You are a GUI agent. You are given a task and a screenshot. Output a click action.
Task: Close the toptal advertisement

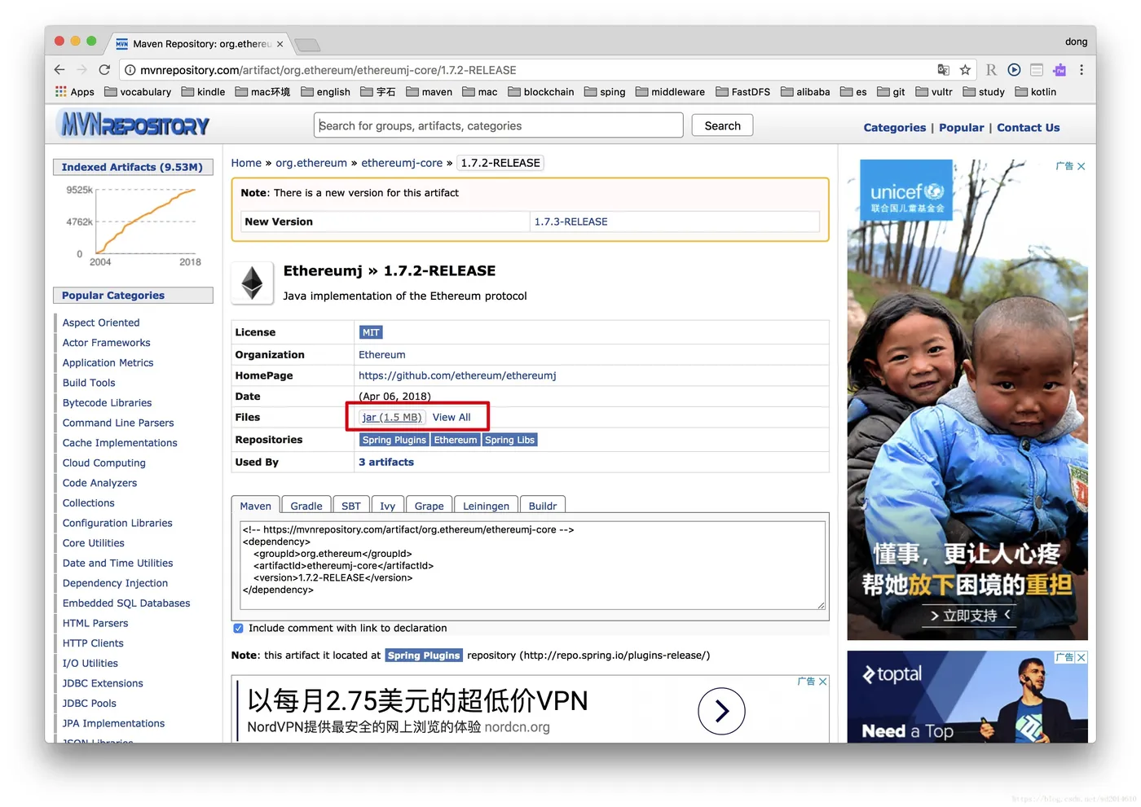(1082, 657)
